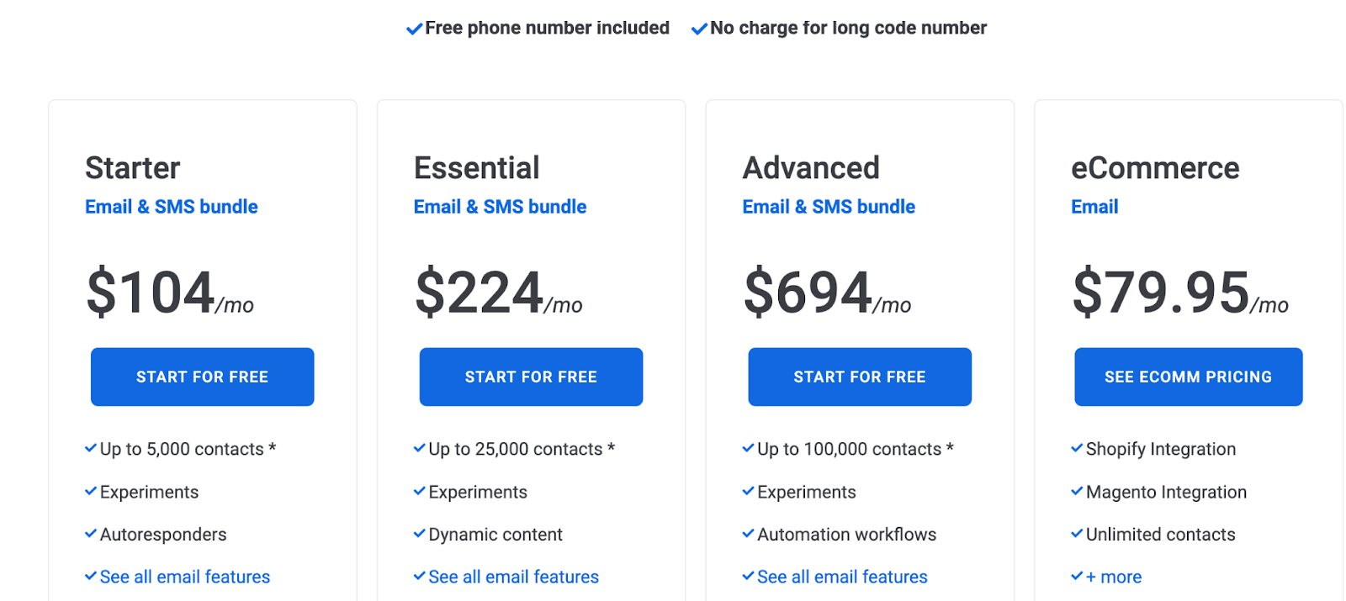Open See all email features under Advanced
Screen dimensions: 1346x601
[x=842, y=577]
